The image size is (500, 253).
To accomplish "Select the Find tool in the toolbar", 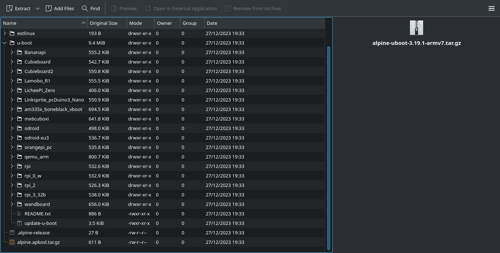I will point(86,8).
